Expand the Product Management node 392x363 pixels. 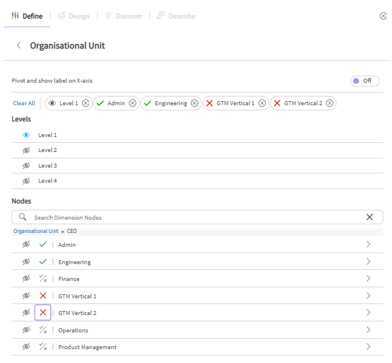[368, 347]
